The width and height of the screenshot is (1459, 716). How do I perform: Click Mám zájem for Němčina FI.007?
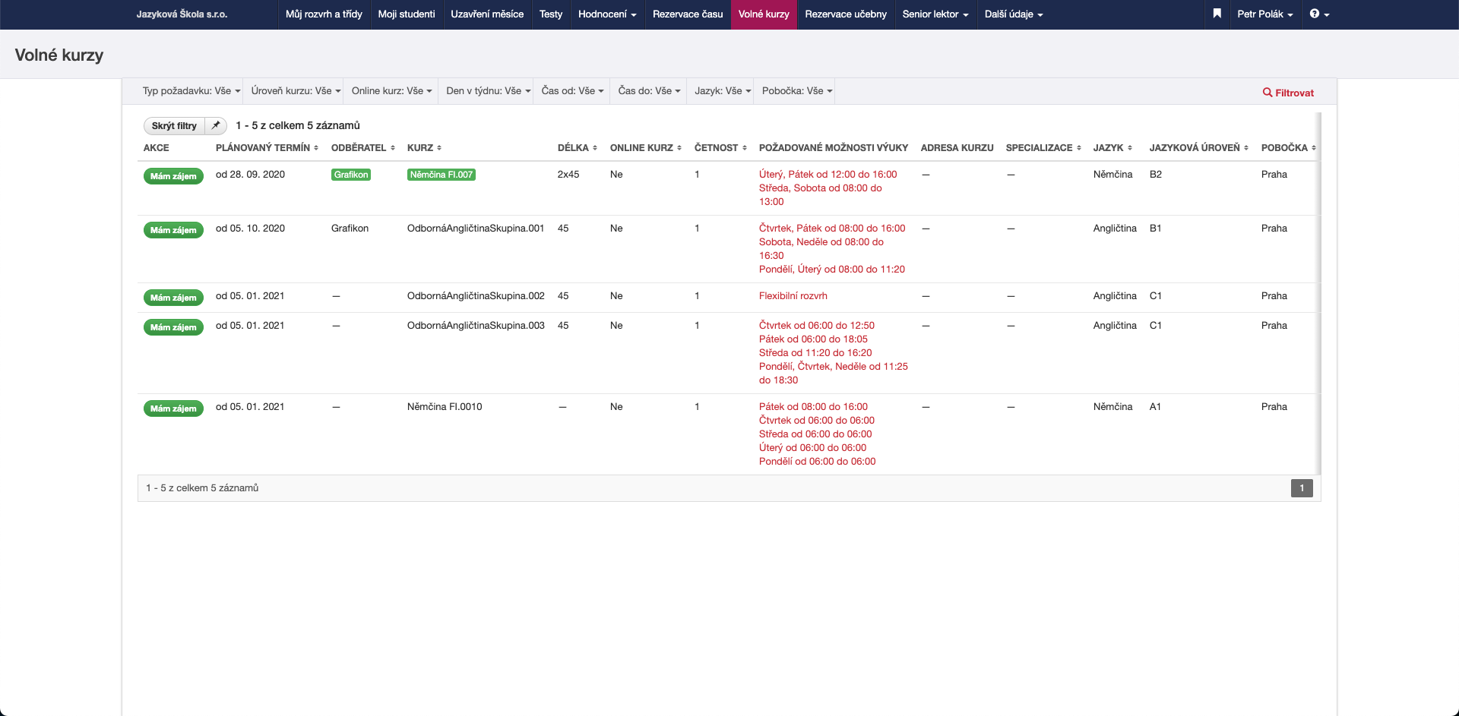[x=173, y=176]
